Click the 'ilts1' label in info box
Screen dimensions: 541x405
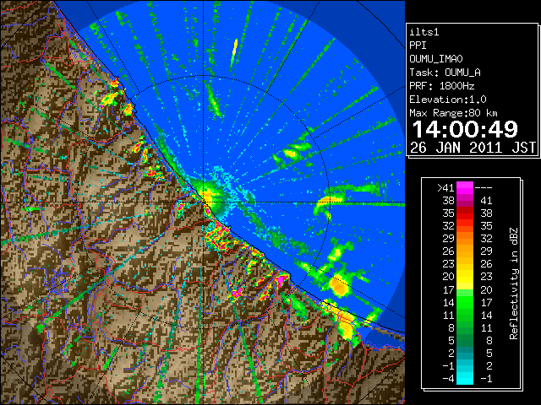pos(424,32)
